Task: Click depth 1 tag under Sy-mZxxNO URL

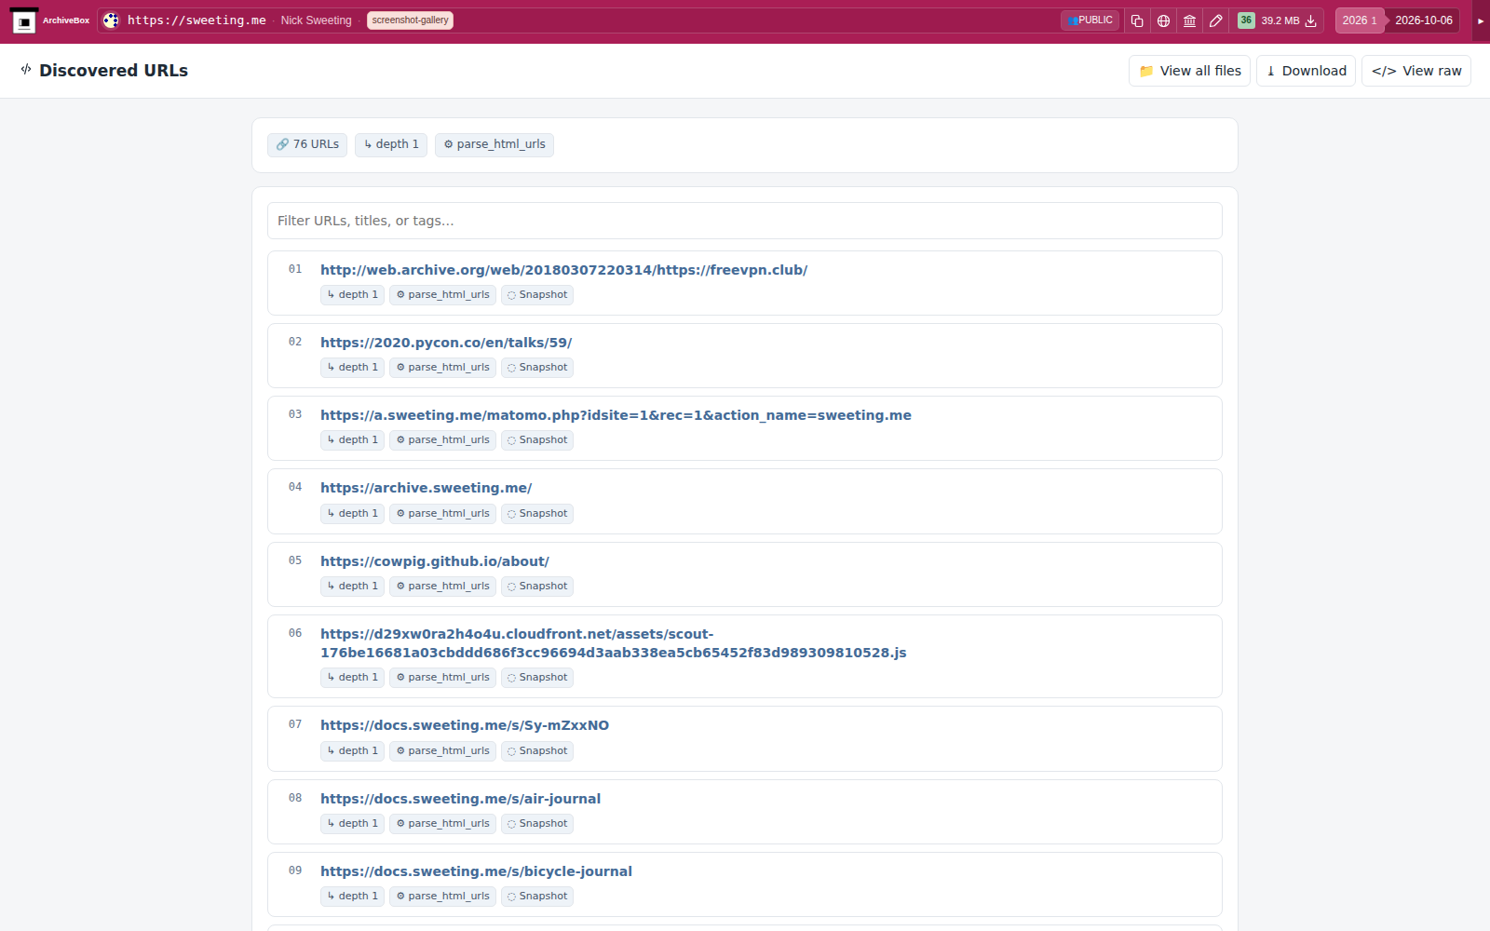Action: tap(352, 751)
